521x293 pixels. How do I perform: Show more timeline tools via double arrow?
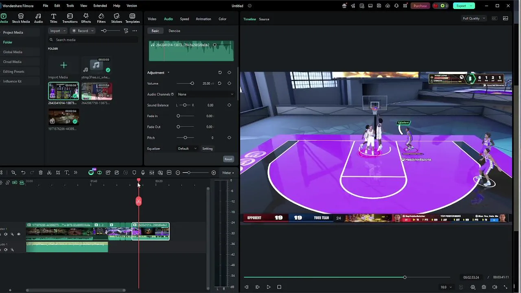click(75, 173)
